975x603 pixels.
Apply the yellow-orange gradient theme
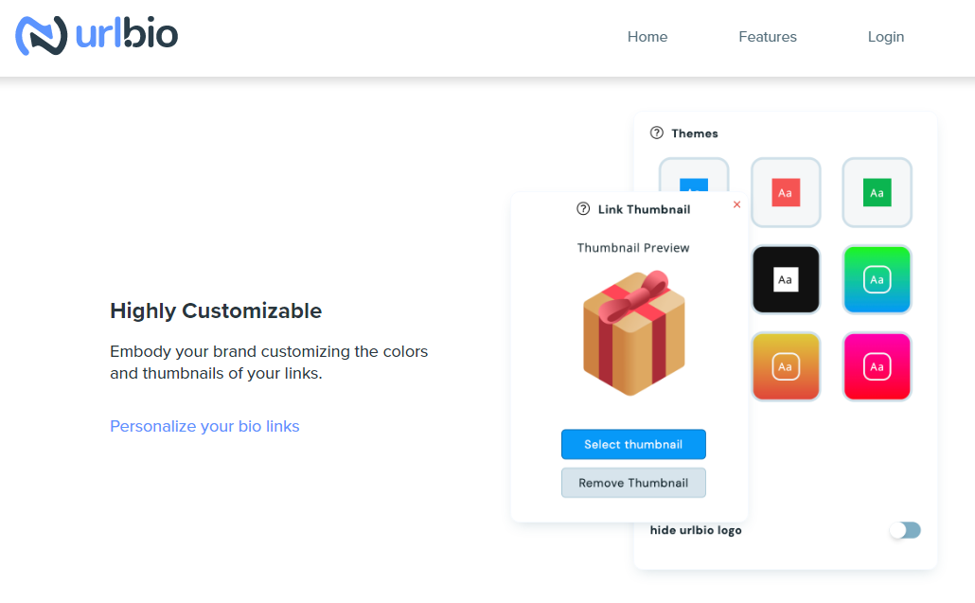point(786,366)
